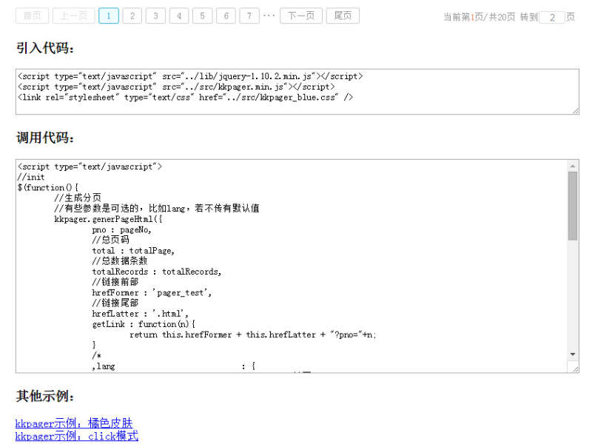Click the 上一页 previous page button
Image resolution: width=592 pixels, height=444 pixels.
[x=73, y=16]
